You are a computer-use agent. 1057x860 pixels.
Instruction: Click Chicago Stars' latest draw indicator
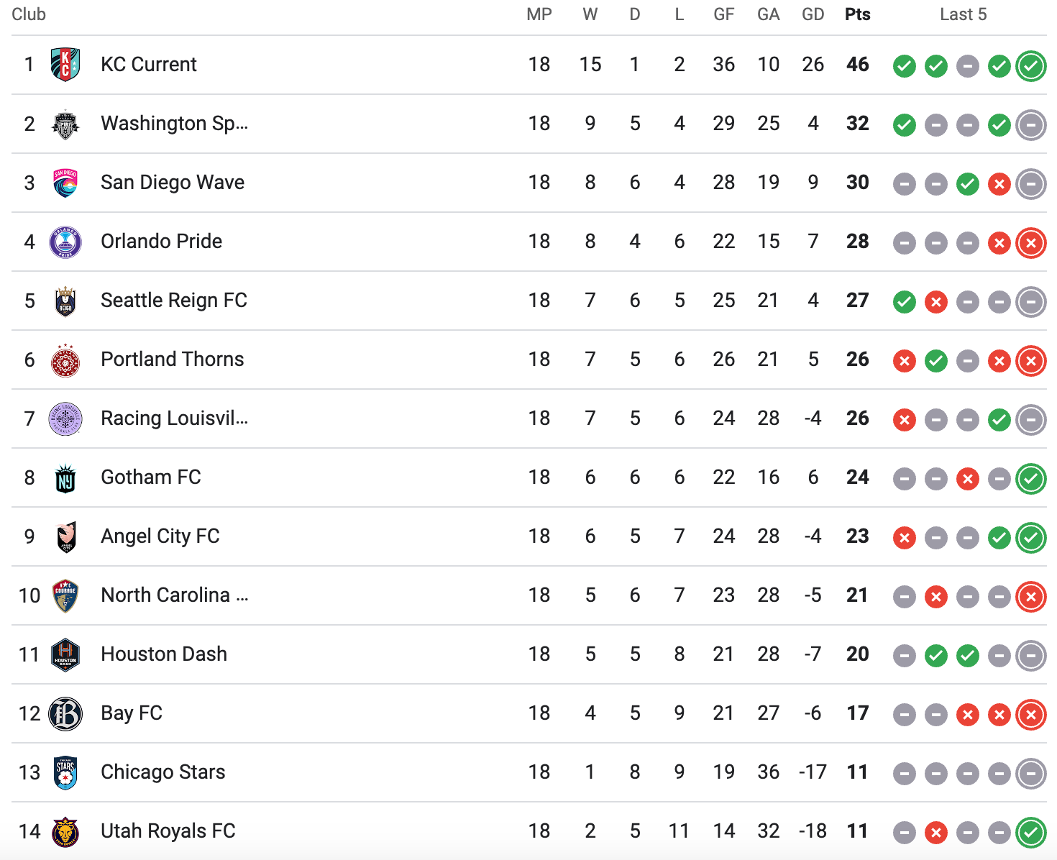coord(1031,774)
